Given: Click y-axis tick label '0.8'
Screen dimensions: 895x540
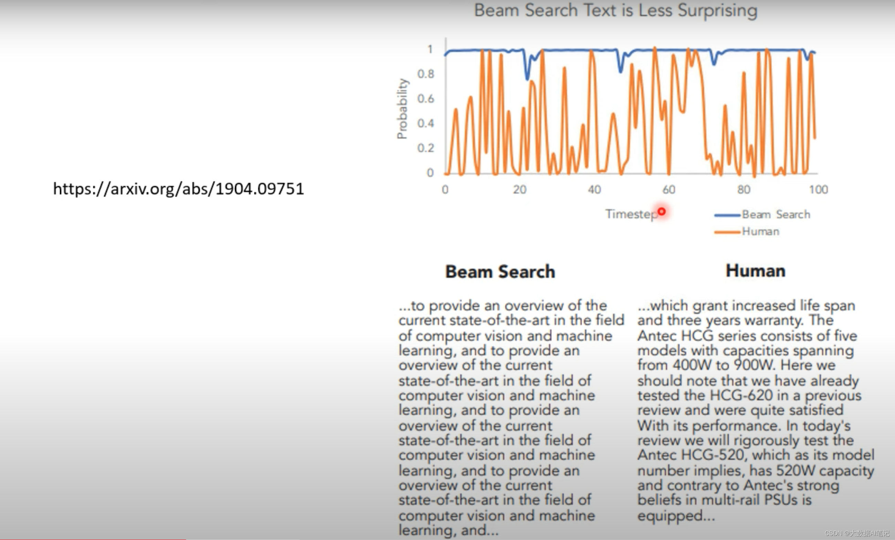Looking at the screenshot, I should (x=426, y=74).
